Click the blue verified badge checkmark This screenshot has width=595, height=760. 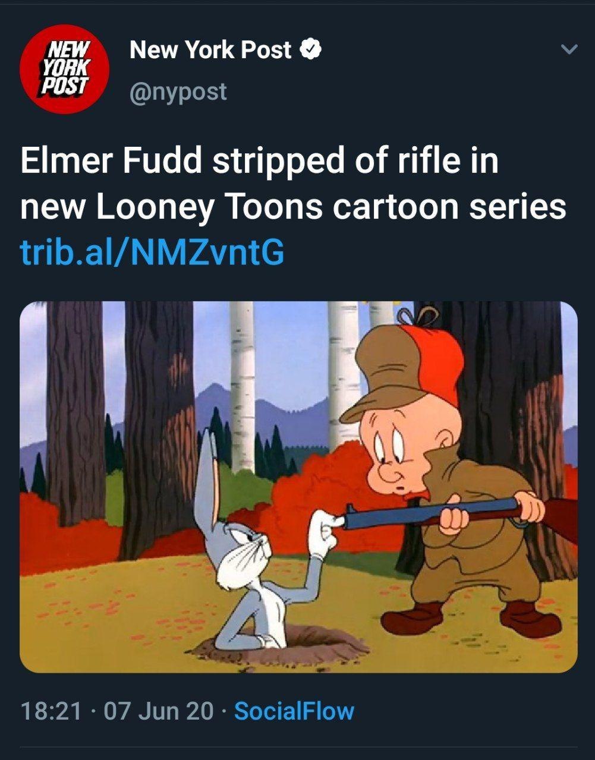pyautogui.click(x=310, y=50)
